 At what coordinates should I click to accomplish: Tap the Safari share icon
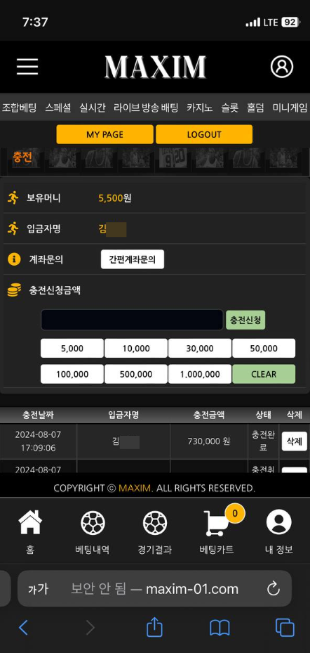pyautogui.click(x=154, y=627)
